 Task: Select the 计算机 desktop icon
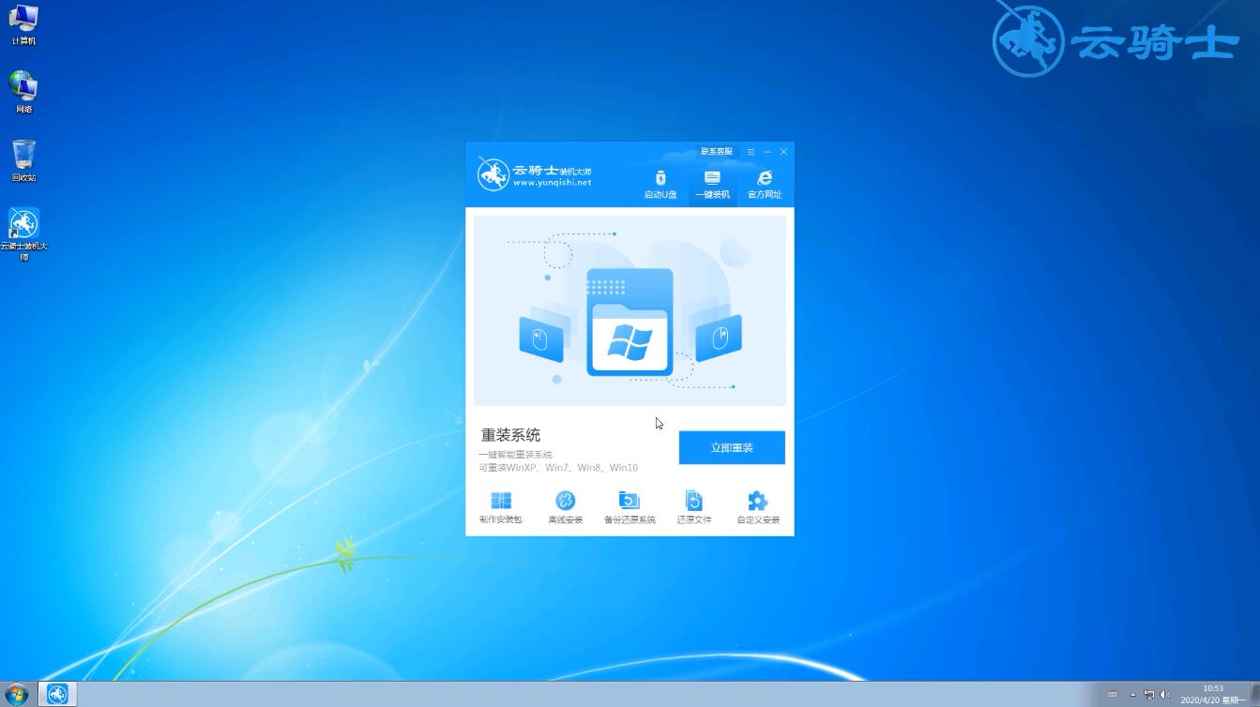tap(23, 24)
